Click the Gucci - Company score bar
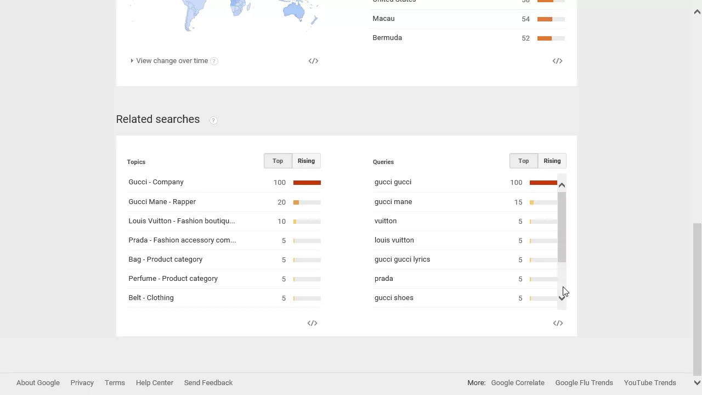702x395 pixels. click(307, 183)
